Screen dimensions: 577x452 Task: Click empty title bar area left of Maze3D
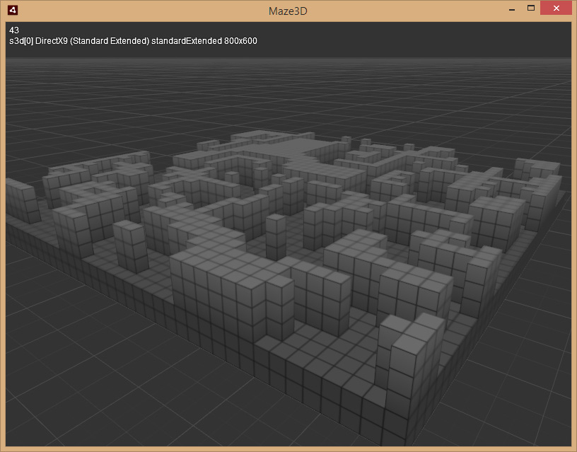tap(141, 11)
